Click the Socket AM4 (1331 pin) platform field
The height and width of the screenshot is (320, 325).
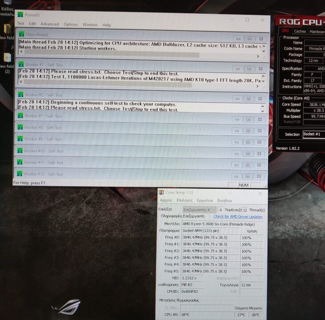pos(211,231)
